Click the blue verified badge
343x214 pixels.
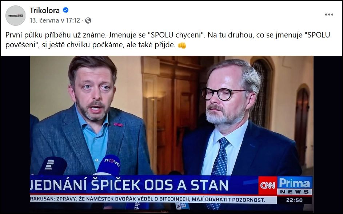pyautogui.click(x=65, y=10)
